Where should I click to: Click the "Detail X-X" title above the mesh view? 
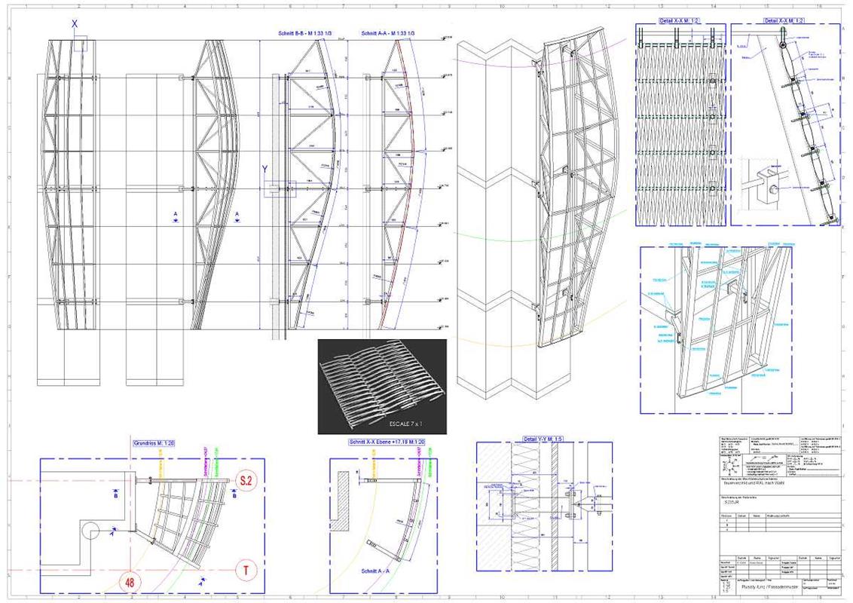click(678, 20)
